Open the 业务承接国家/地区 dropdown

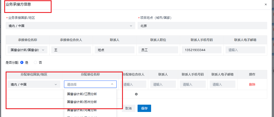click(70, 26)
